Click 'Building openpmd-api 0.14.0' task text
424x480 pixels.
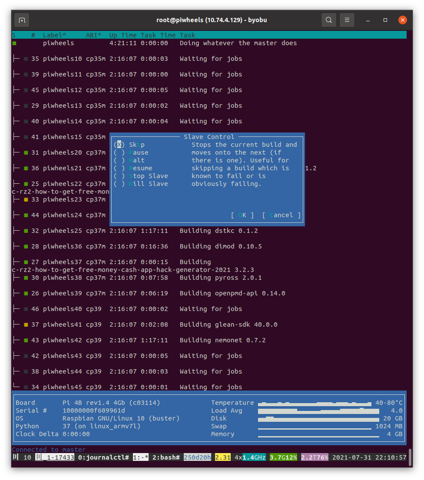(232, 293)
